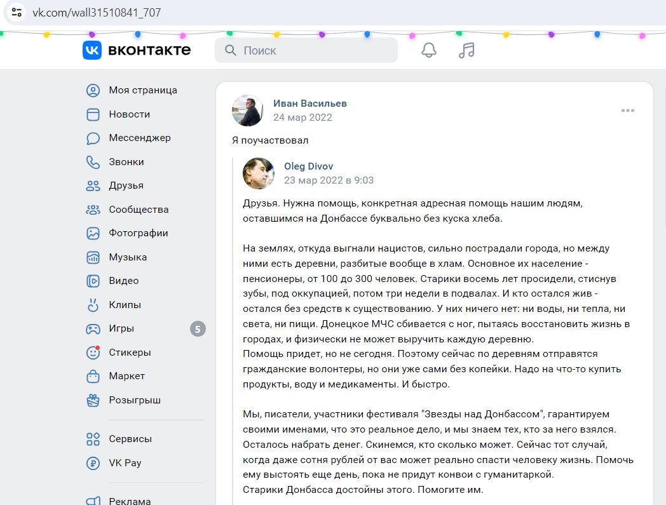Click the browser address bar URL
Image resolution: width=666 pixels, height=505 pixels.
(x=97, y=12)
